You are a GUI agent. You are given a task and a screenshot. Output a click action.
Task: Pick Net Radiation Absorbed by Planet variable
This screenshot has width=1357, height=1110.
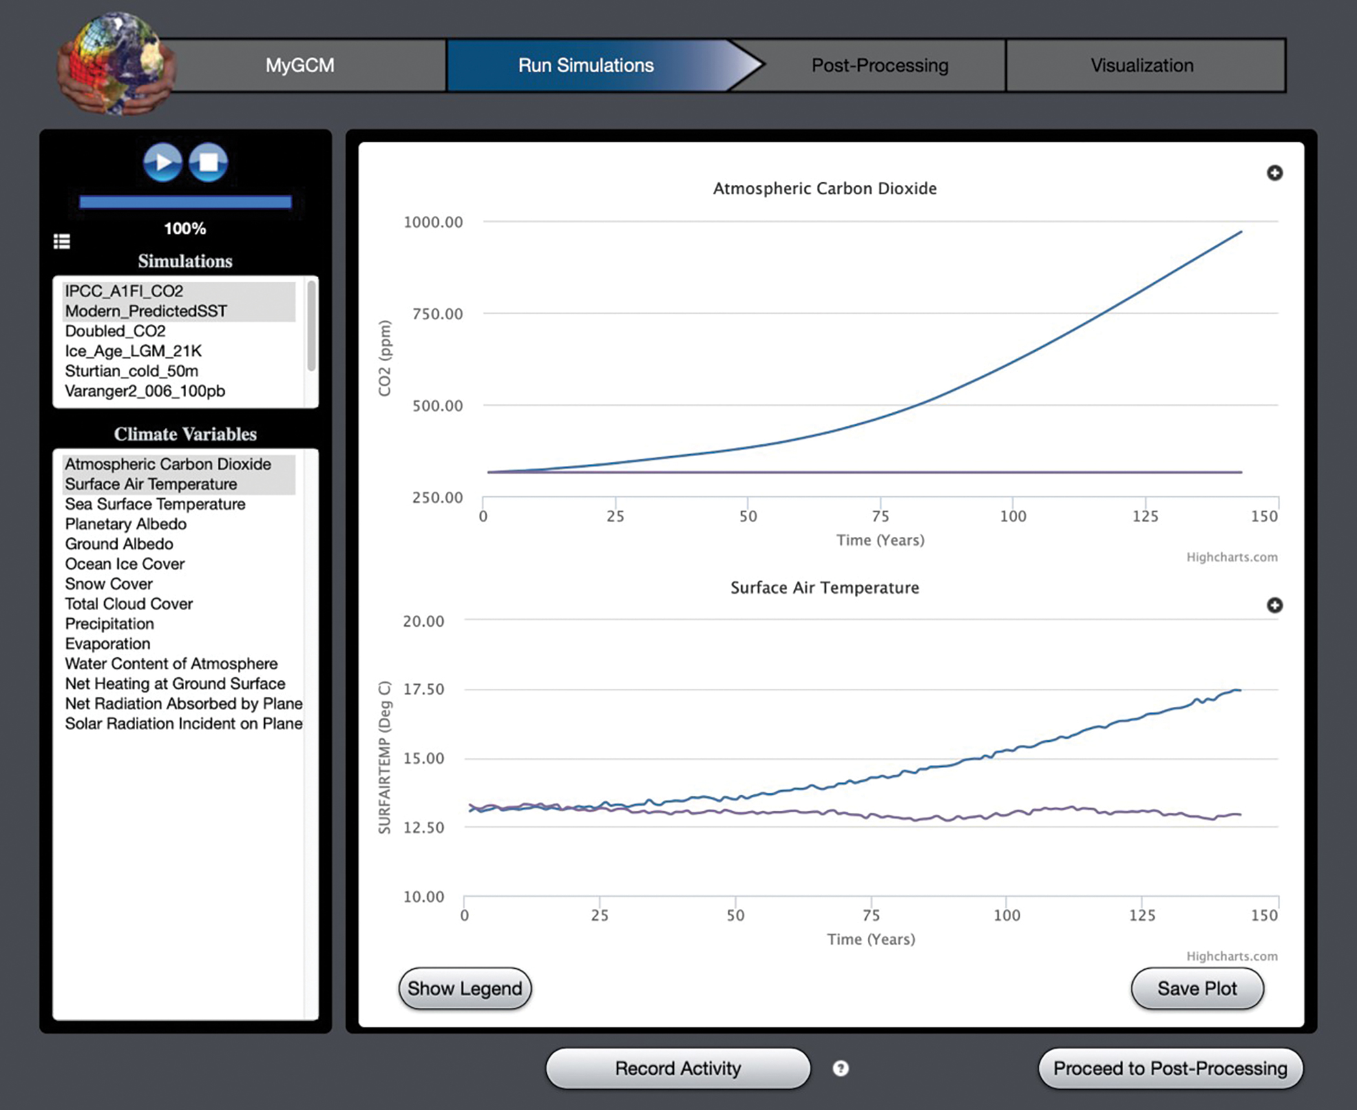(x=184, y=704)
